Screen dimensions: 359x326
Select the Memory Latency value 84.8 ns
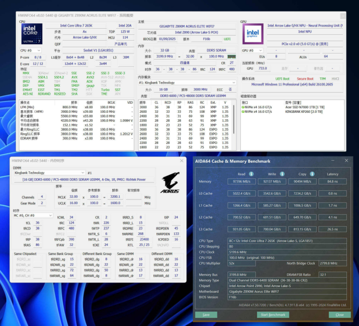point(333,181)
